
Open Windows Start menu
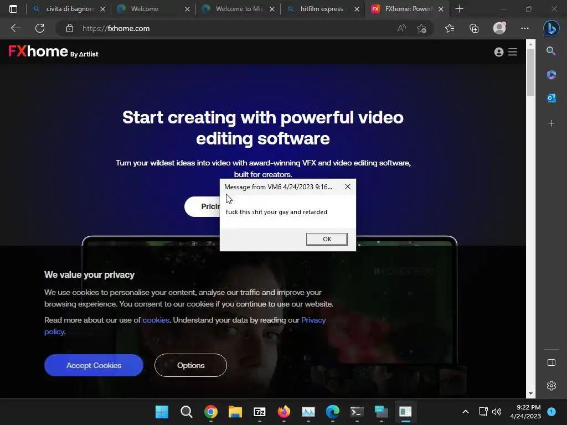[162, 412]
